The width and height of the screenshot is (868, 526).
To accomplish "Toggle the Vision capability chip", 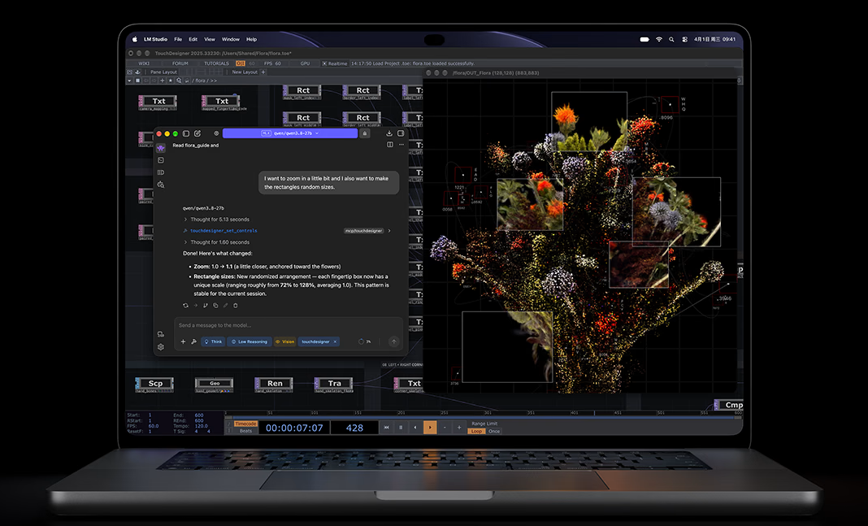I will coord(285,341).
